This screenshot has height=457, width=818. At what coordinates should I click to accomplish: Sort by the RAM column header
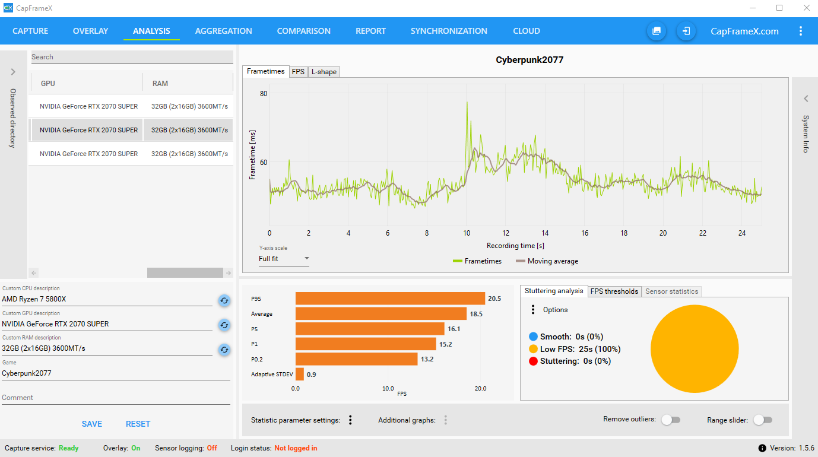coord(188,84)
